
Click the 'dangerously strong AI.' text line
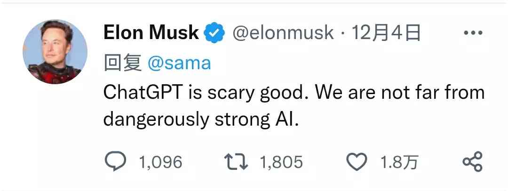tap(201, 119)
